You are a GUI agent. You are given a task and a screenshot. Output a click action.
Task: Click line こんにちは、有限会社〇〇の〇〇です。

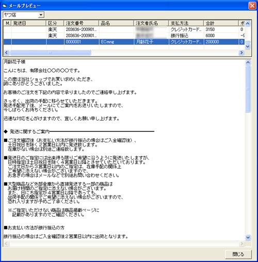pos(42,71)
